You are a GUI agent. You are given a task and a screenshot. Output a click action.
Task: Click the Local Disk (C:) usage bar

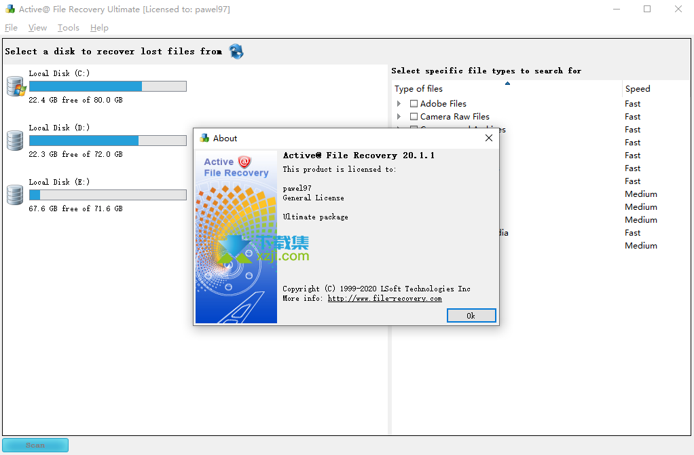pyautogui.click(x=107, y=86)
